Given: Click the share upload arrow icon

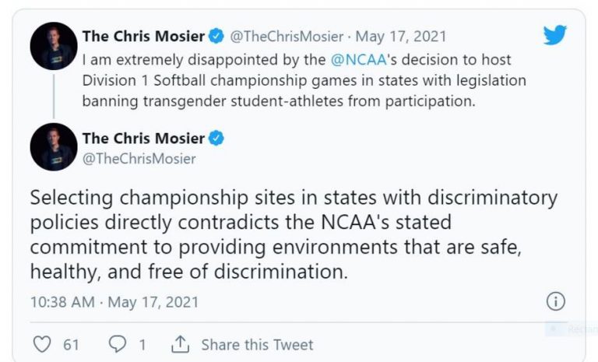Looking at the screenshot, I should pyautogui.click(x=180, y=343).
